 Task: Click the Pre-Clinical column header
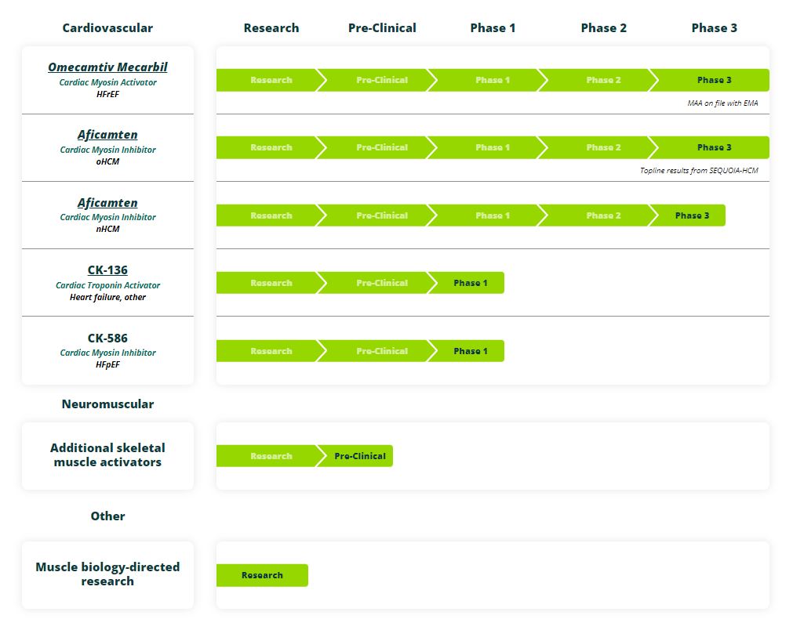pos(382,28)
